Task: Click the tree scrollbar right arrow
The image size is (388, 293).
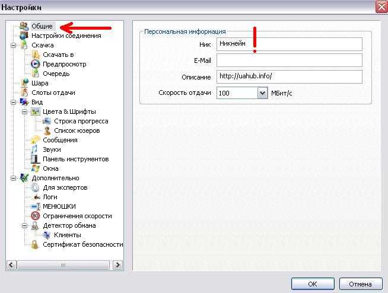Action: pos(118,265)
